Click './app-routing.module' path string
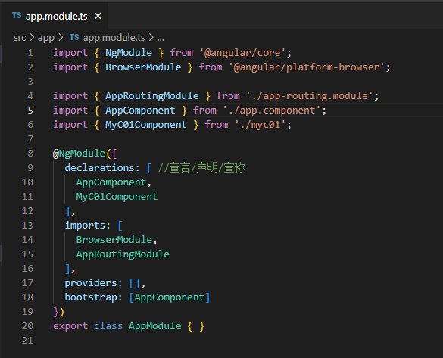The image size is (443, 358). [x=310, y=96]
